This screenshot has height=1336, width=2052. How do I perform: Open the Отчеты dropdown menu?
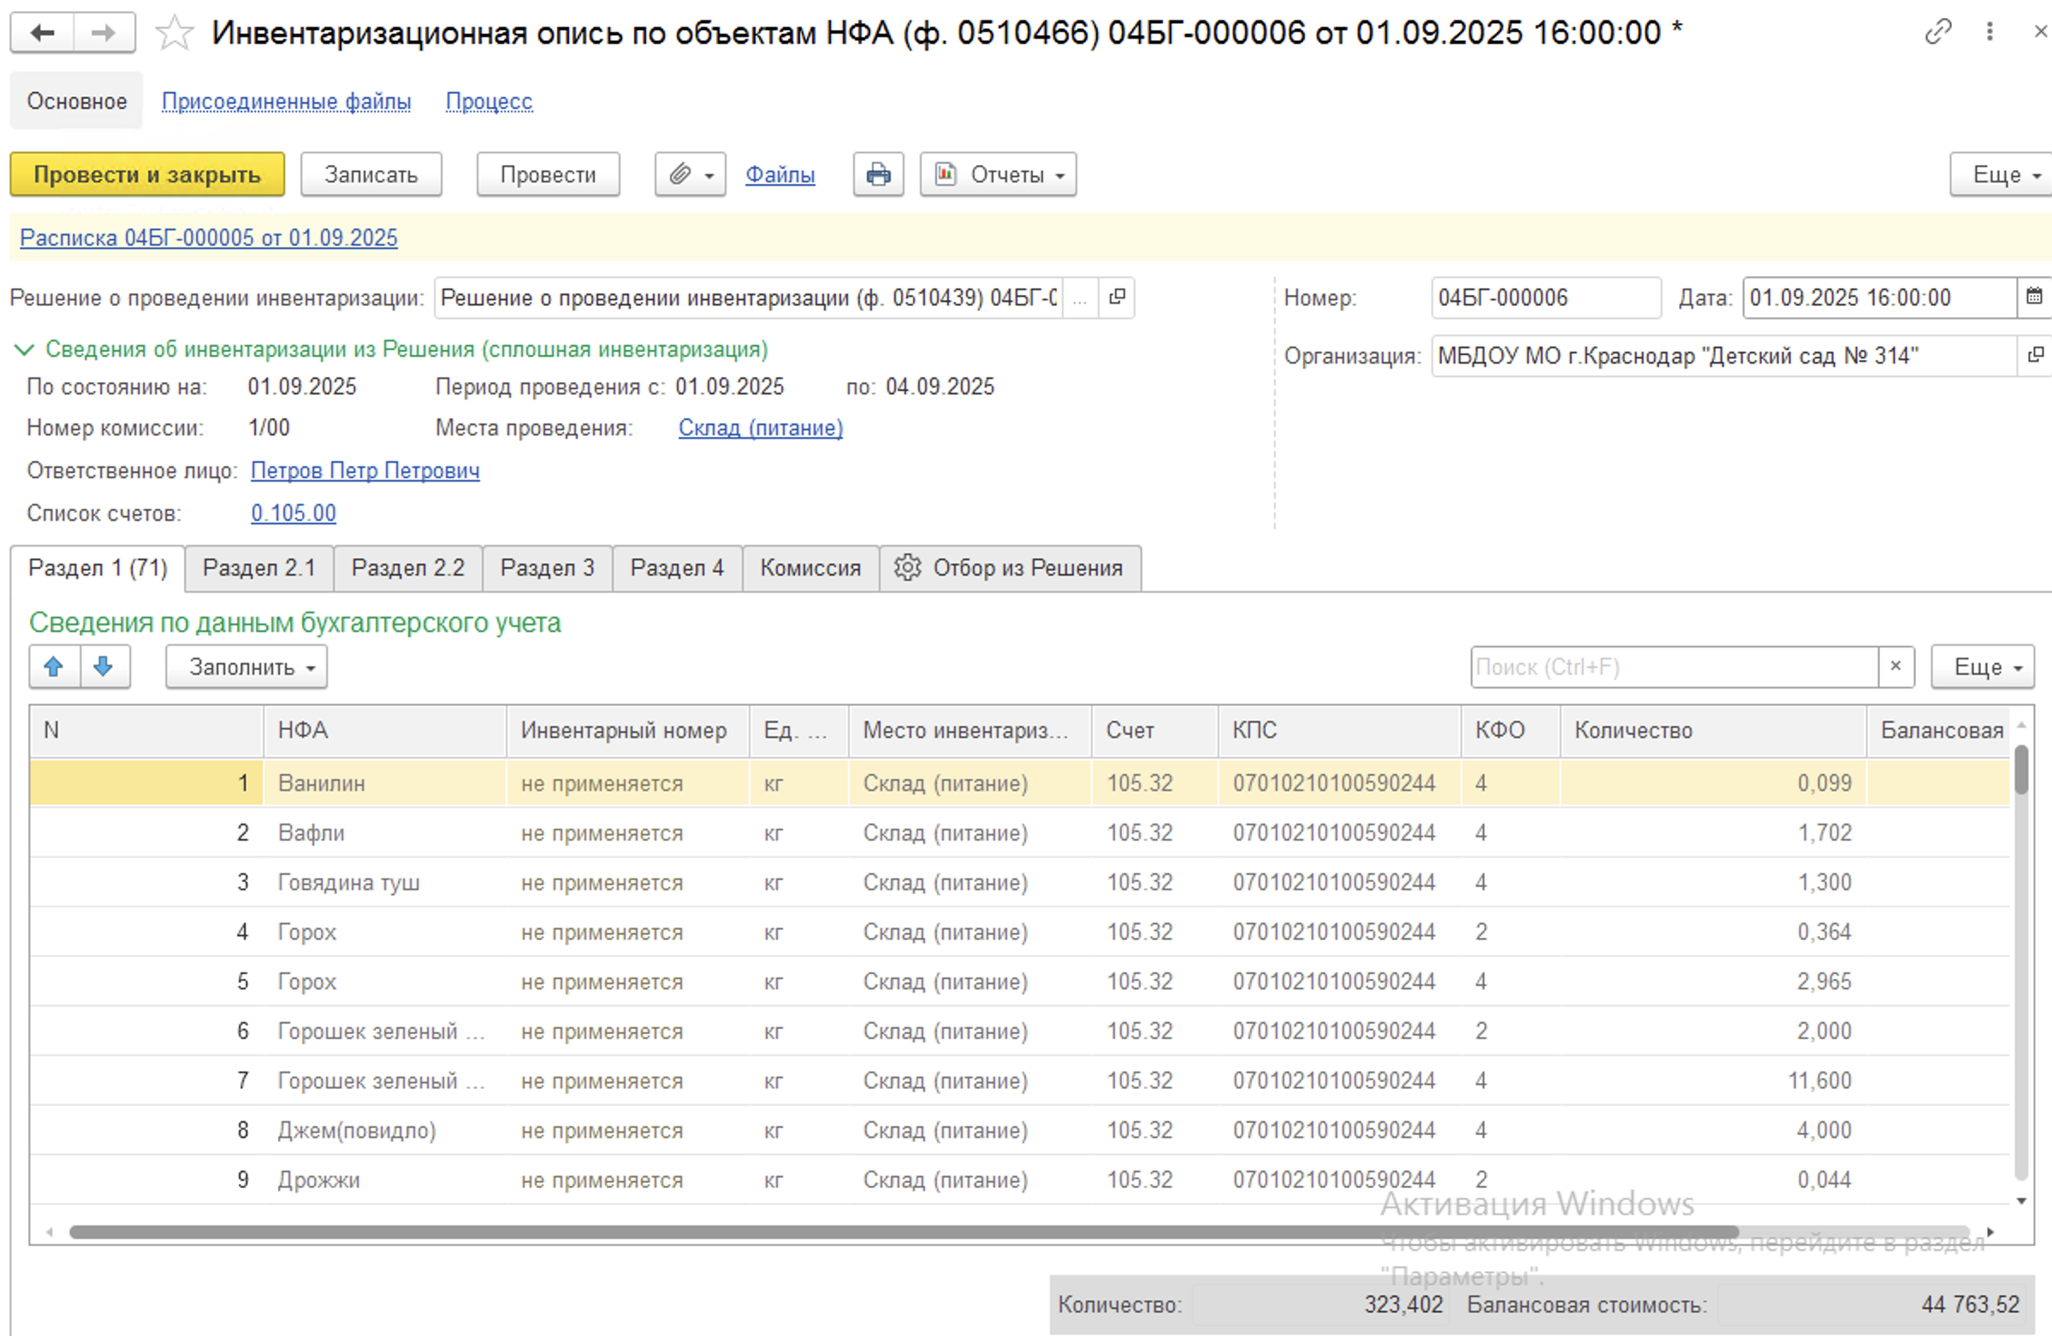click(x=998, y=175)
